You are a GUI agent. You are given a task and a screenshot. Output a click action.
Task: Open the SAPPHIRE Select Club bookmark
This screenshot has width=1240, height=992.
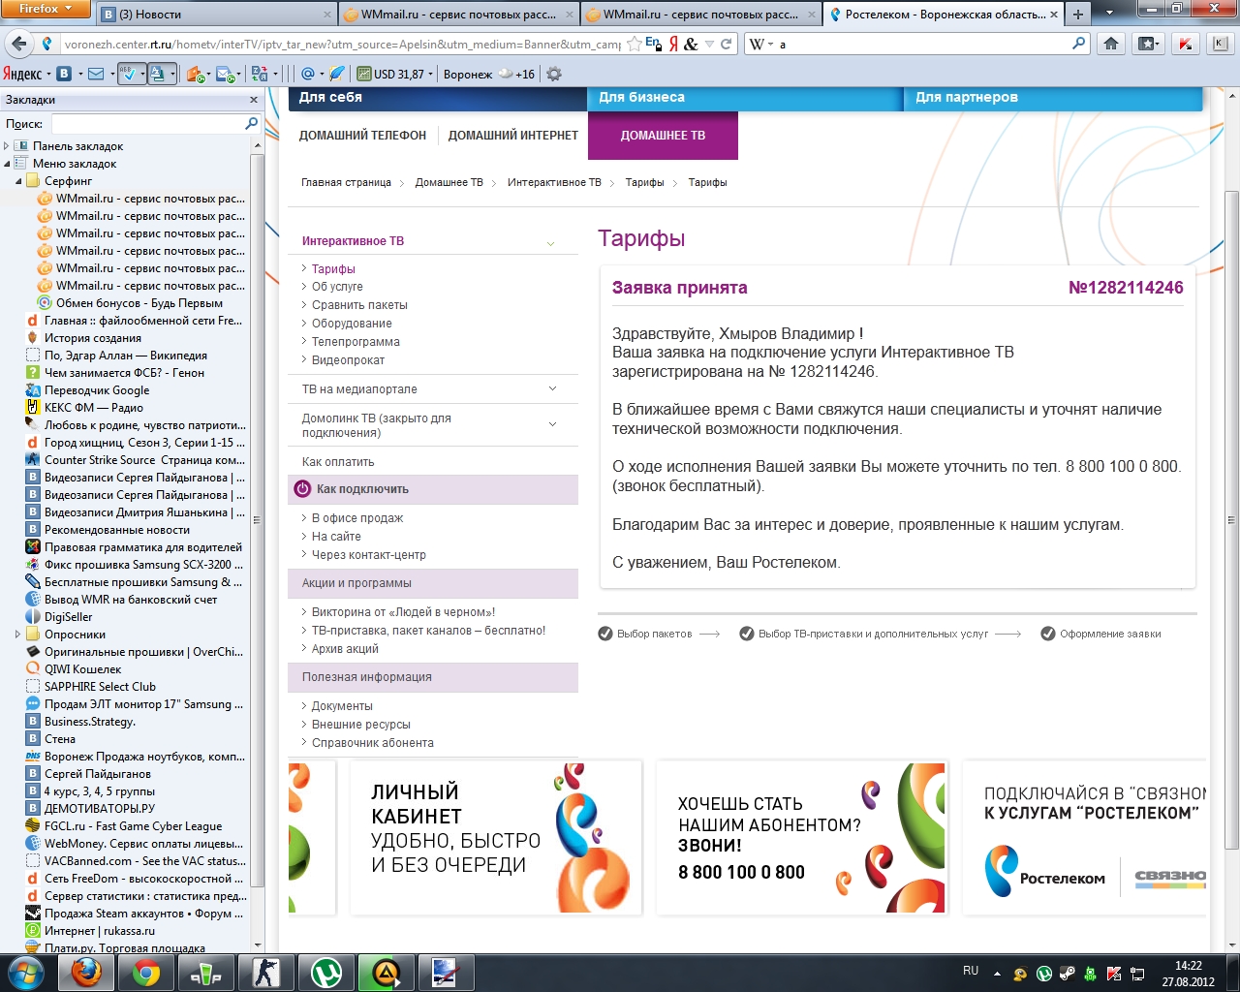pos(100,687)
